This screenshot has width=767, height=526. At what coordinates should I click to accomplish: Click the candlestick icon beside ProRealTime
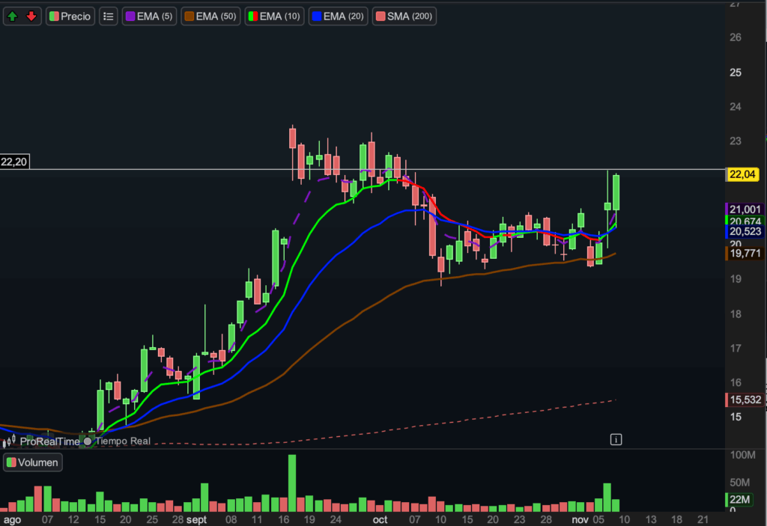(10, 441)
